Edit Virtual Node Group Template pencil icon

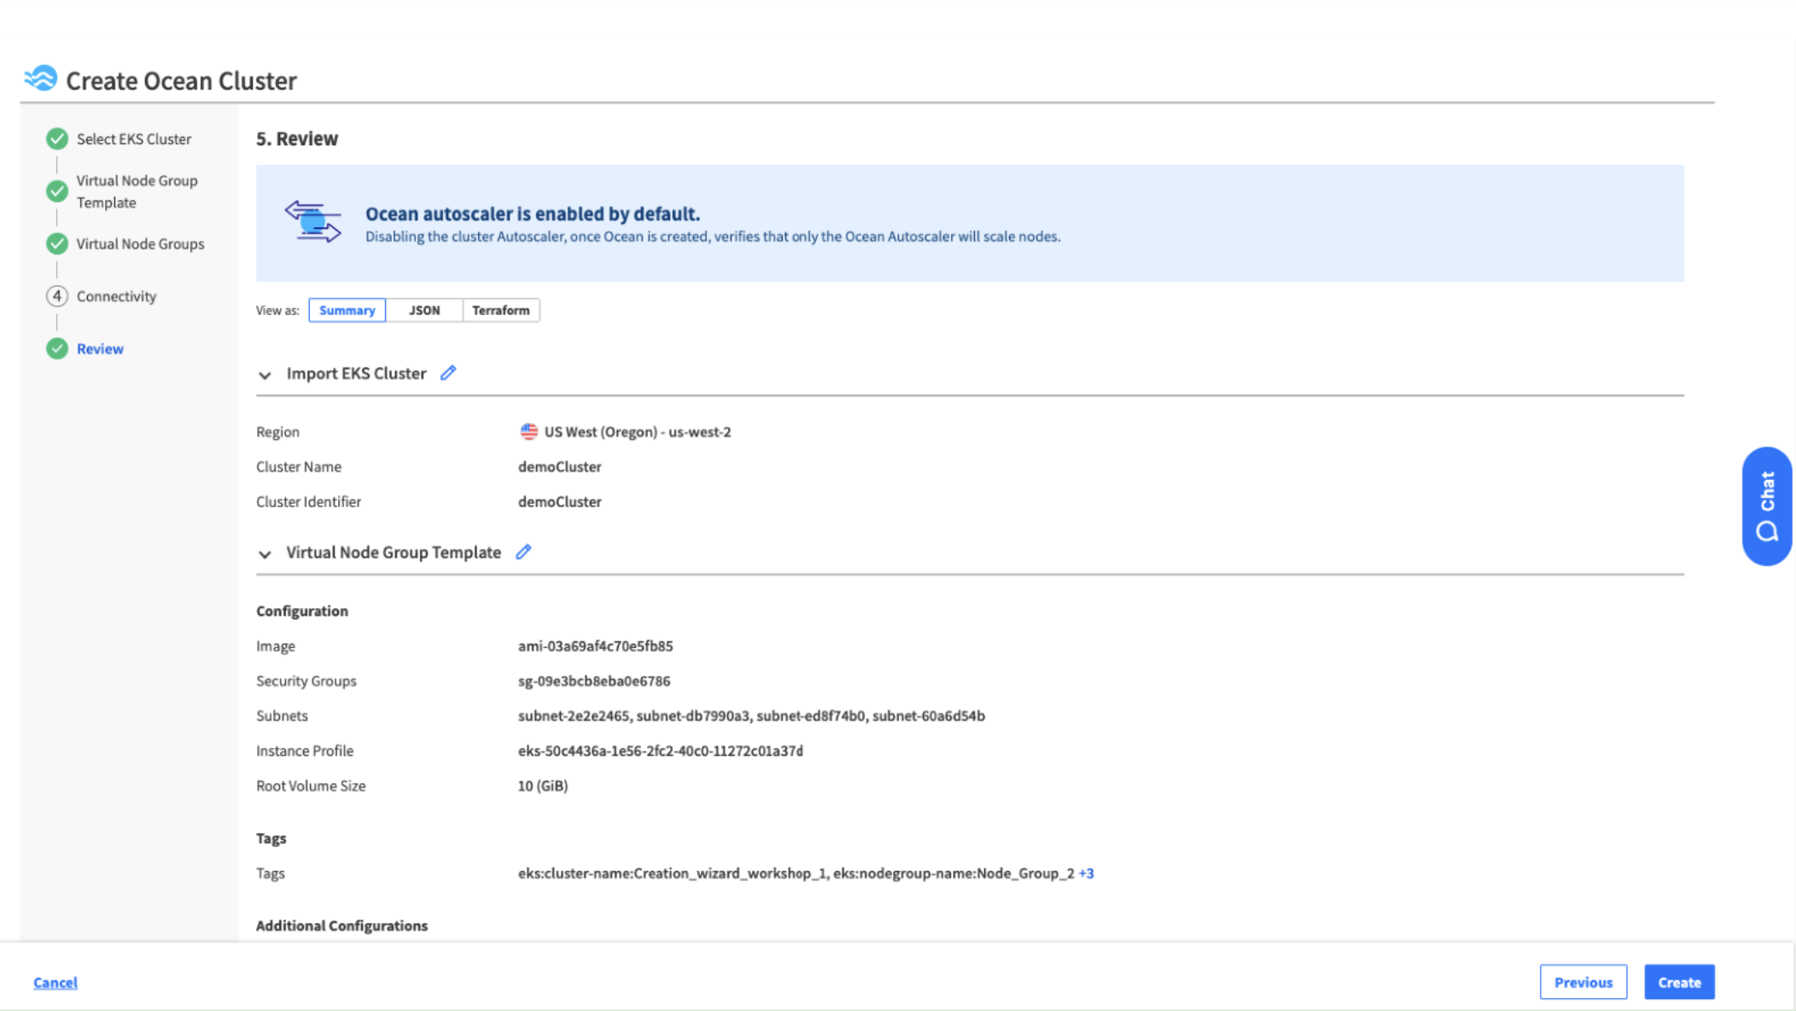(523, 552)
